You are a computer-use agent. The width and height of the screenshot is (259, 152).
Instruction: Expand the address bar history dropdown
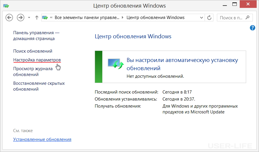pyautogui.click(x=201, y=18)
